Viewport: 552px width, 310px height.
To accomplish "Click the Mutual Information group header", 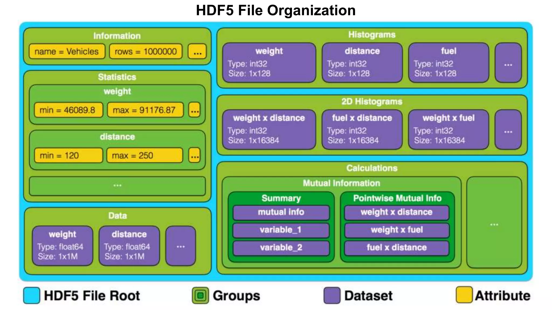I will pos(341,183).
